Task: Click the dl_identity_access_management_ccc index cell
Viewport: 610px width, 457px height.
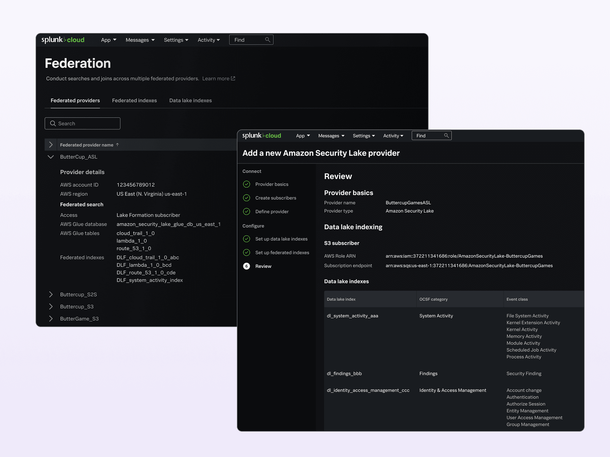Action: [x=368, y=390]
